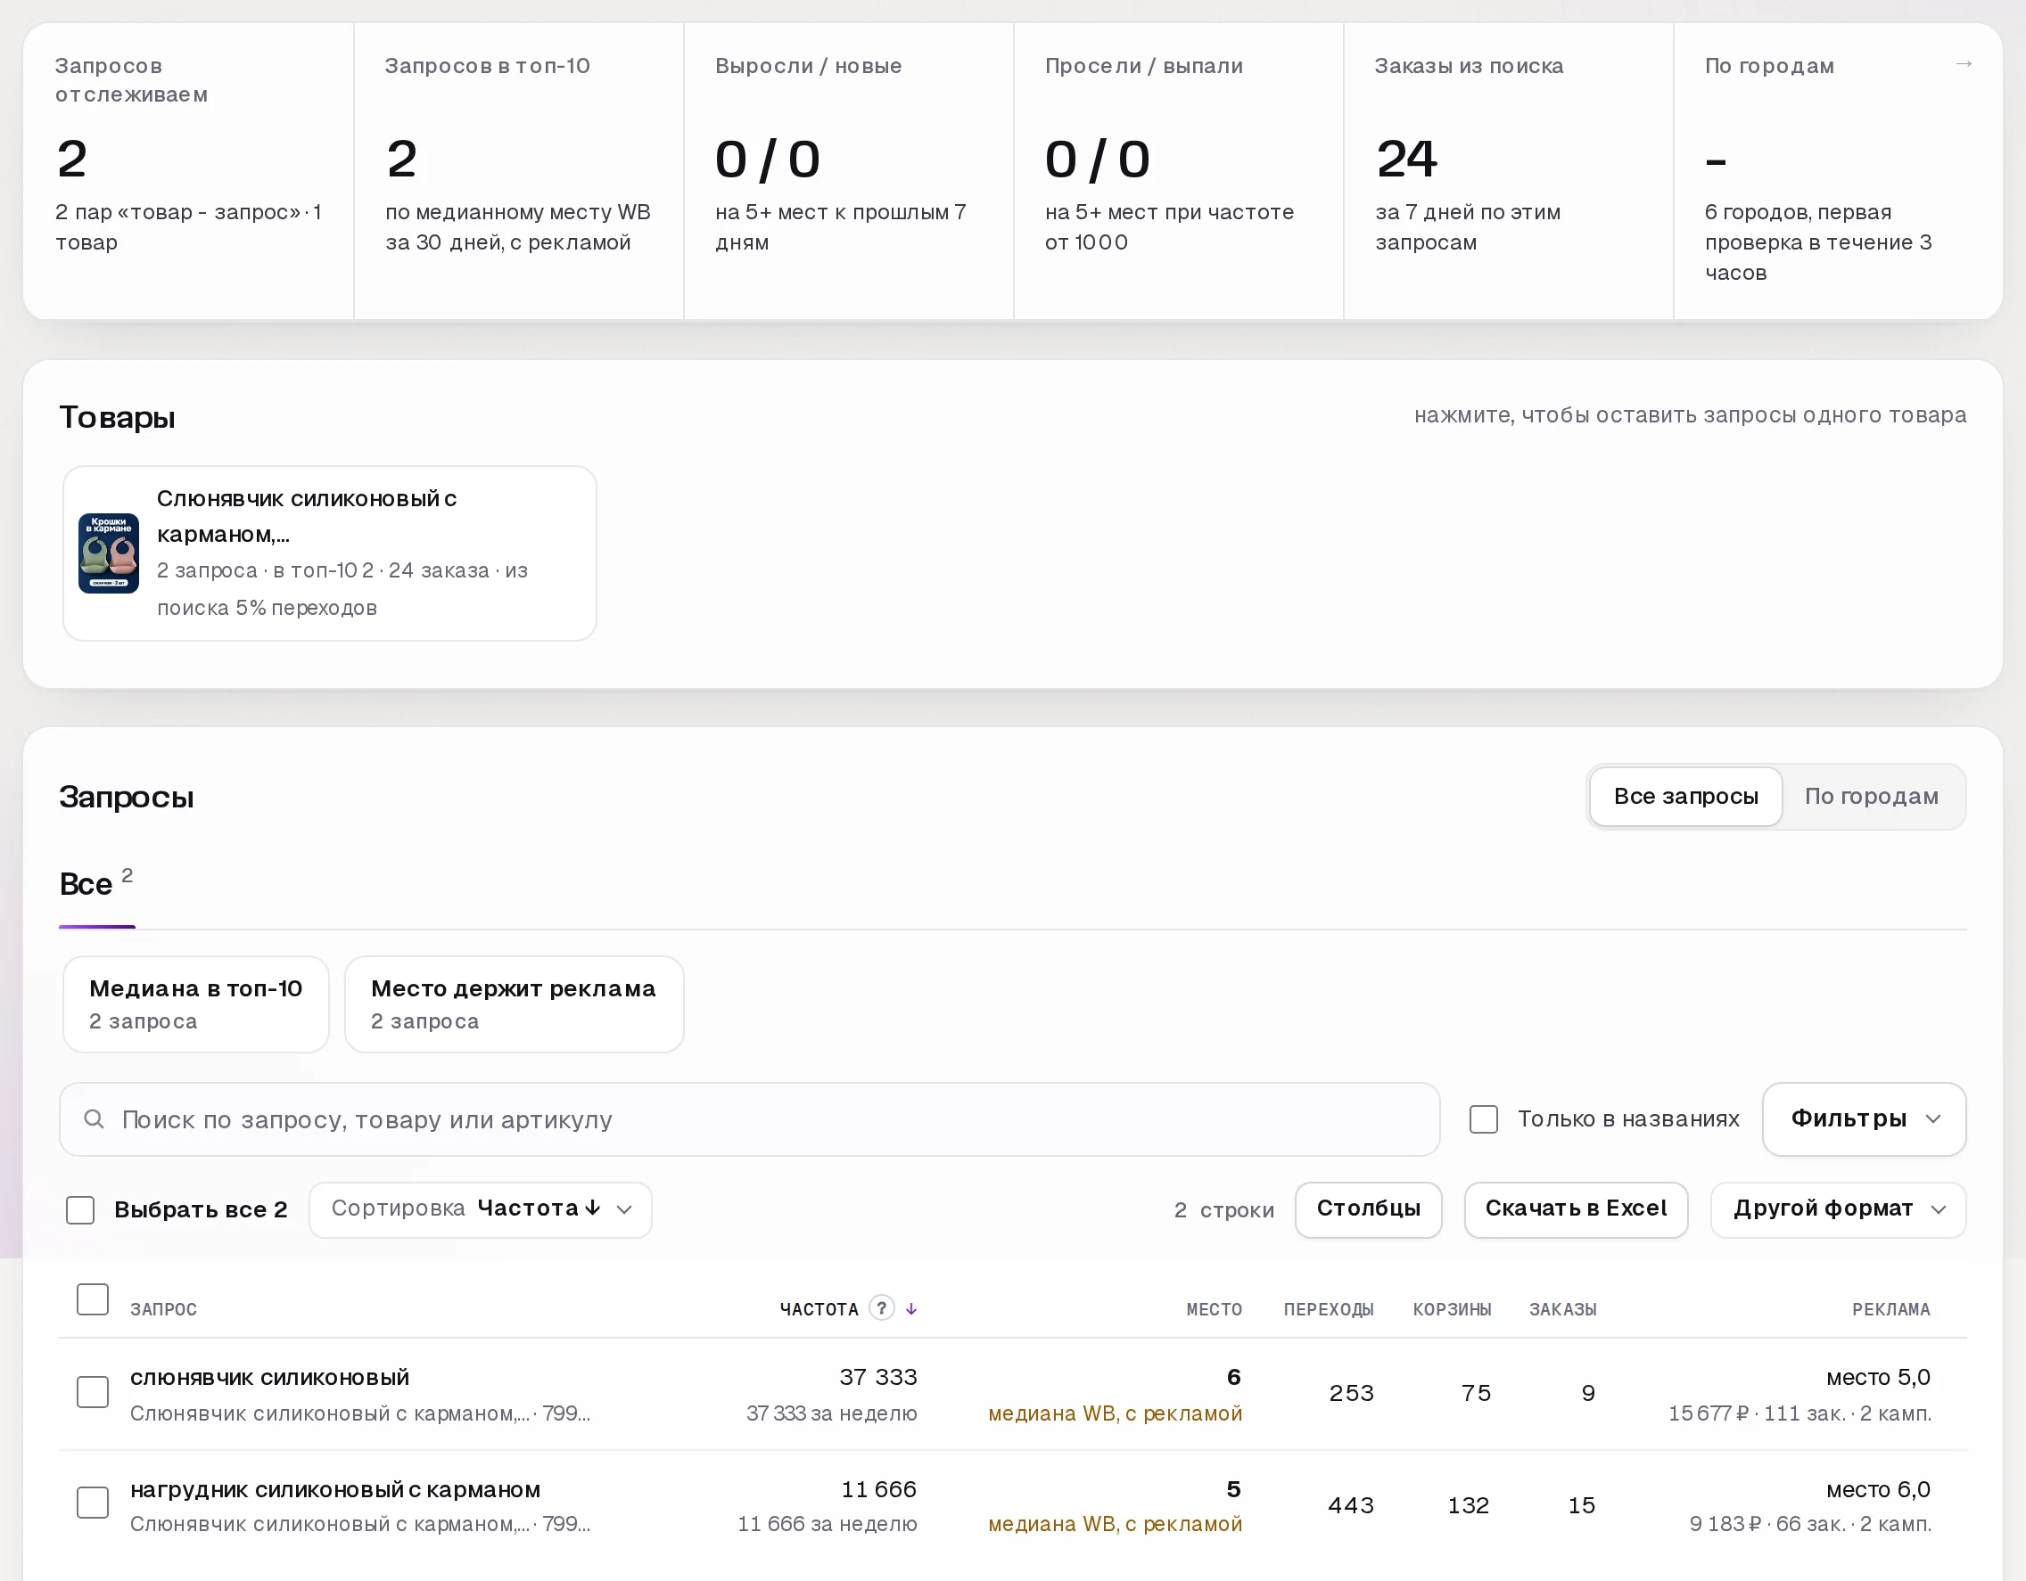Click 'Скачать в Excel' button
This screenshot has width=2026, height=1581.
(1575, 1209)
